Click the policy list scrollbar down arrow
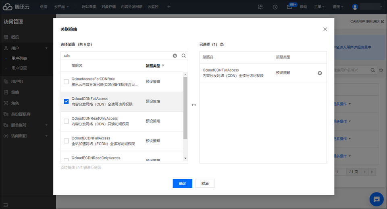387x209 pixels. pos(185,158)
